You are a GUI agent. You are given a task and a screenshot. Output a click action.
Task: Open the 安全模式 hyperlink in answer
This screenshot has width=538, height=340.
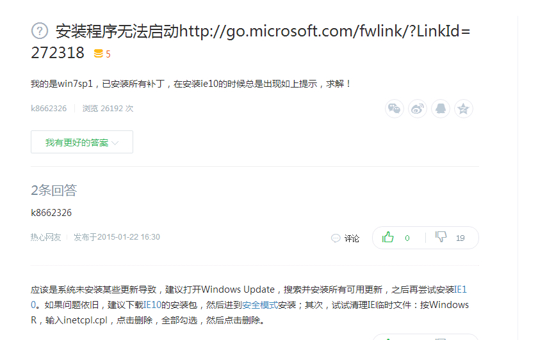pos(259,305)
